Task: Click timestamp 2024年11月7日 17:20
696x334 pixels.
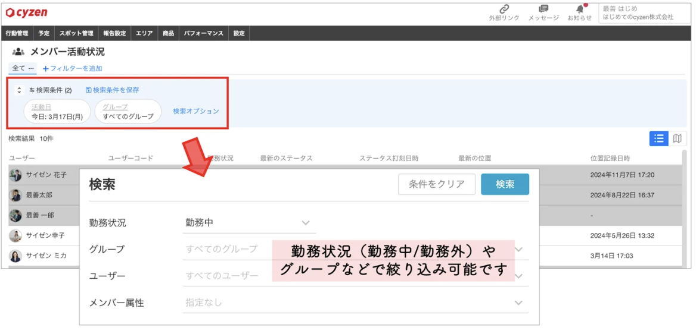Action: tap(622, 175)
